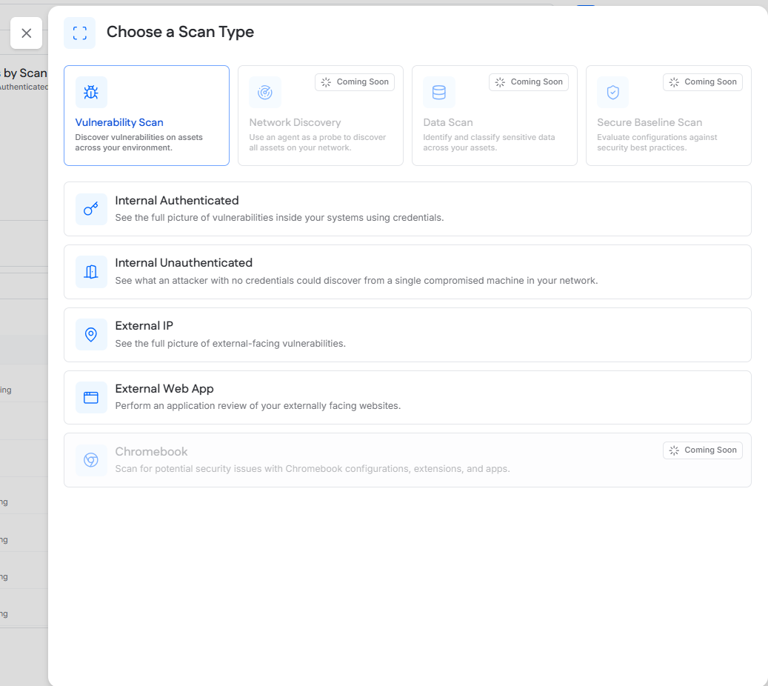Click the shield icon for Secure Baseline Scan
The width and height of the screenshot is (768, 686).
coord(612,93)
